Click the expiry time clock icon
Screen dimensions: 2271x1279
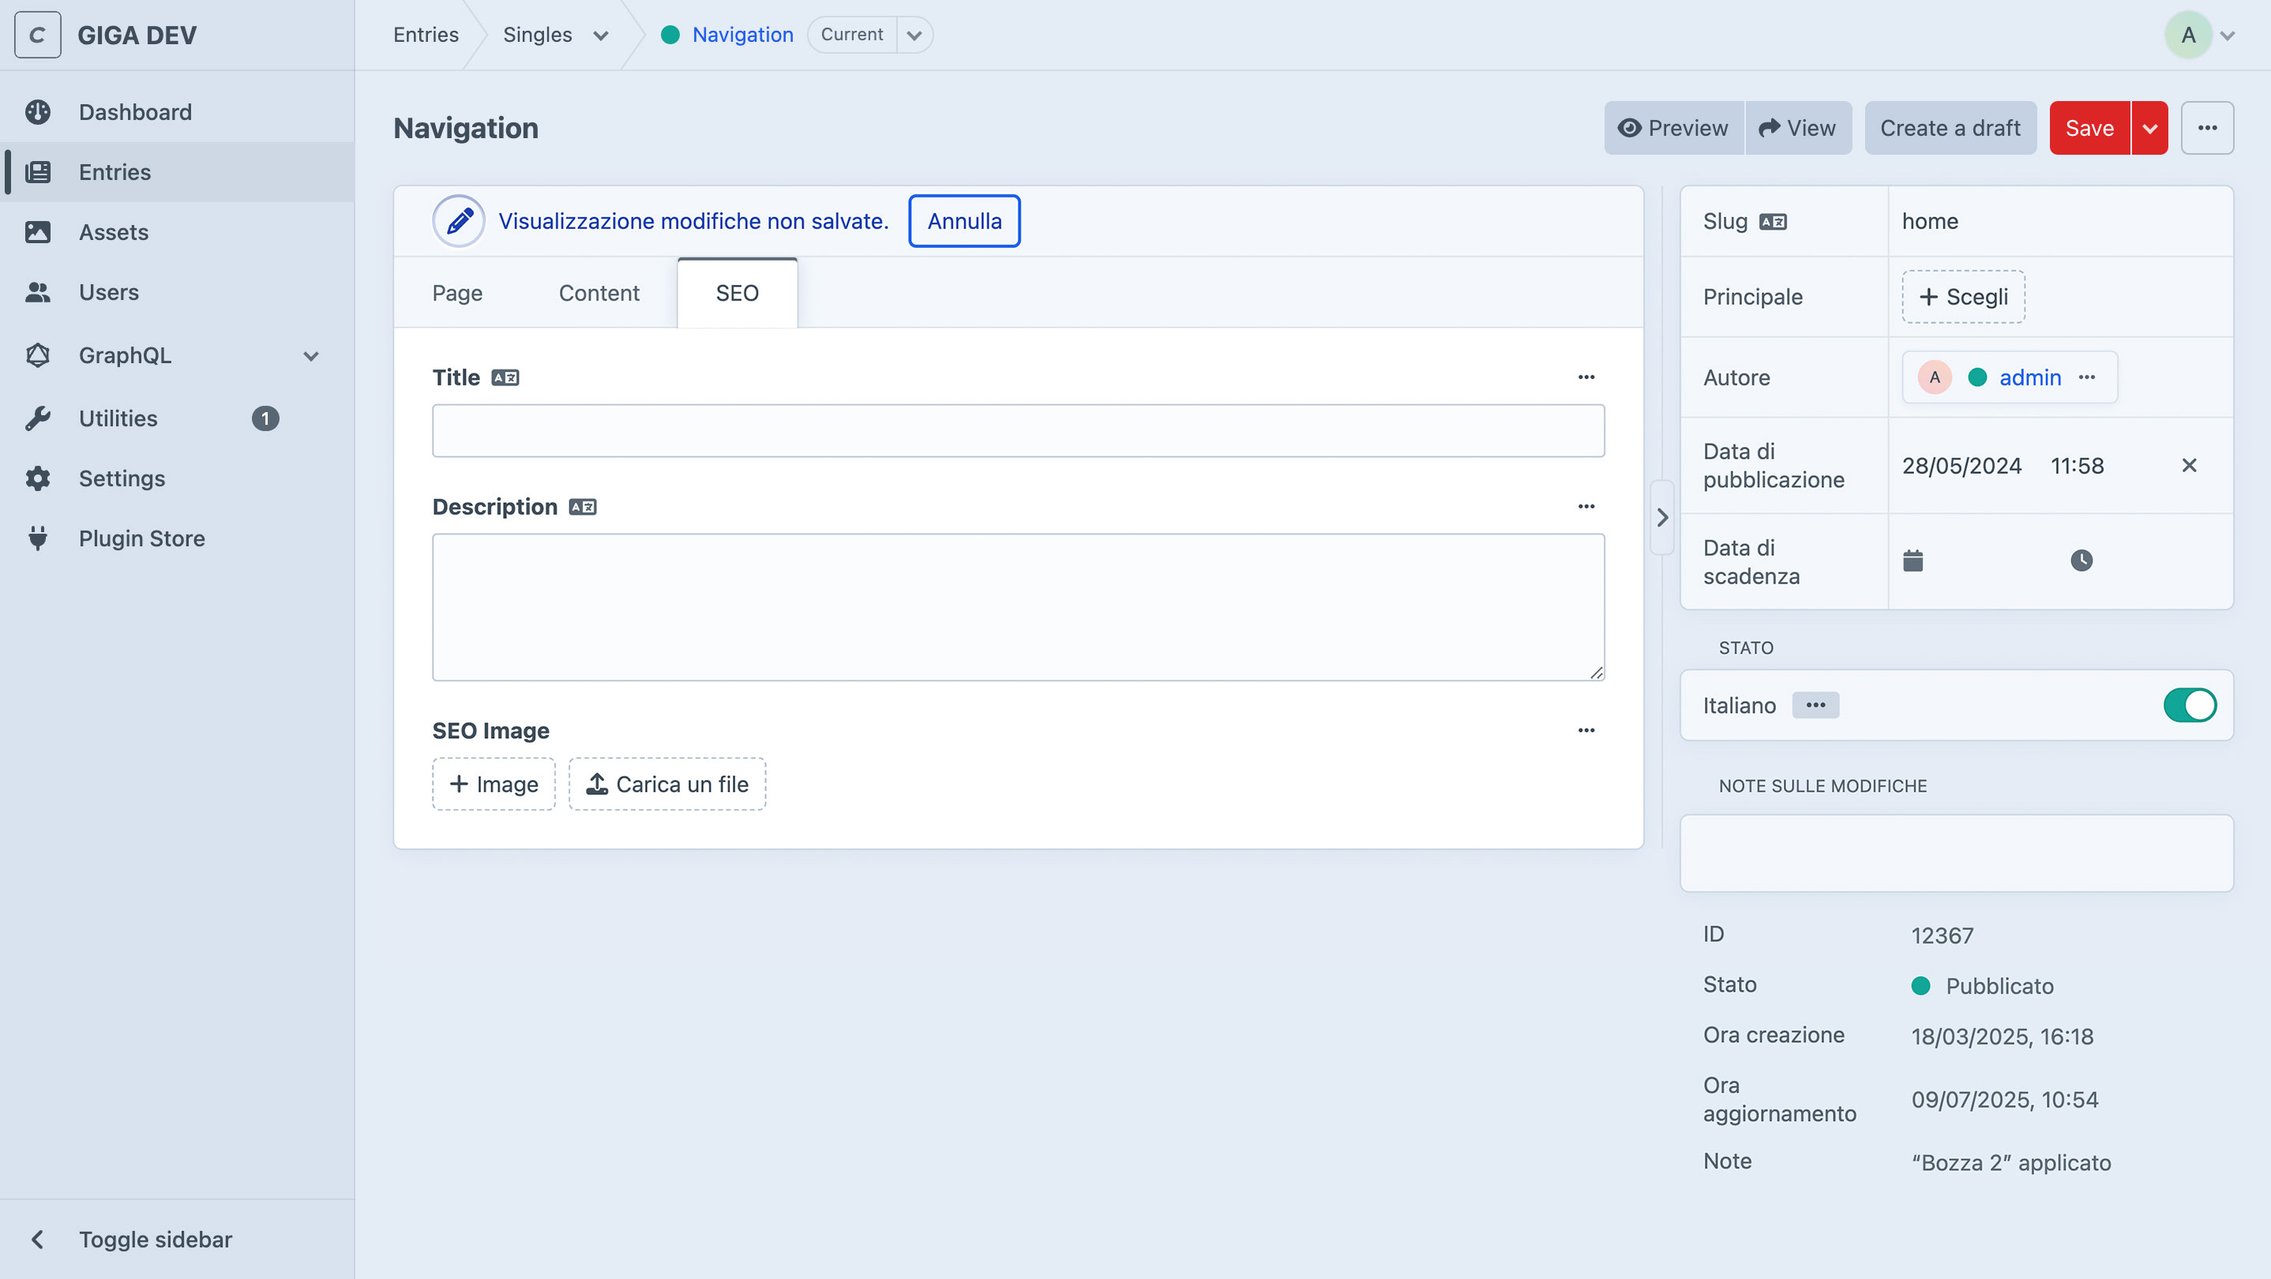click(2081, 561)
